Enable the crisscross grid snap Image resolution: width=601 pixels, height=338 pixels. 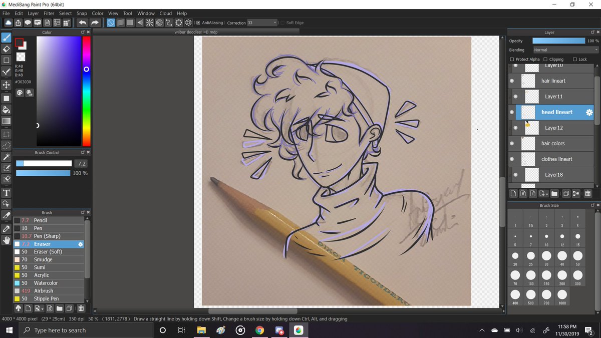[x=130, y=23]
